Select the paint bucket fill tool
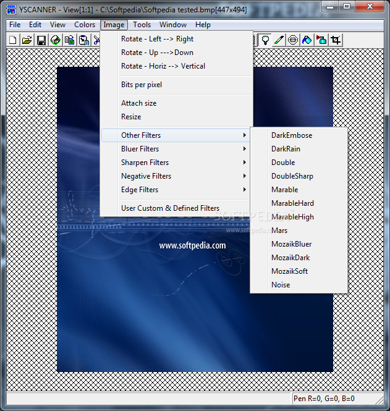 tap(307, 40)
